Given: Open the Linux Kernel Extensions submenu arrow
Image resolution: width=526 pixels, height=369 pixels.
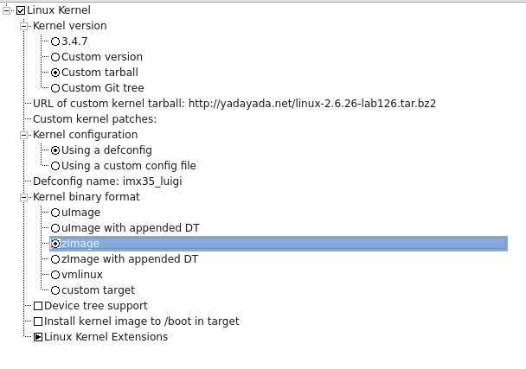Looking at the screenshot, I should pyautogui.click(x=38, y=337).
